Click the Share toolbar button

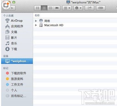[89, 8]
